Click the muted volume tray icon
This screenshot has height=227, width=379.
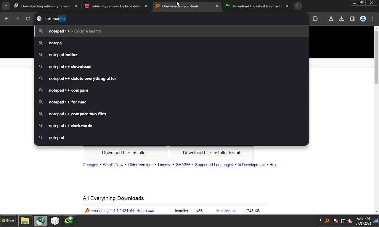350,221
